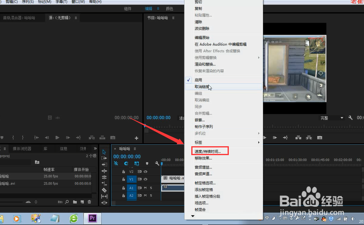Choose 波纹删除 from context menu

click(x=202, y=29)
